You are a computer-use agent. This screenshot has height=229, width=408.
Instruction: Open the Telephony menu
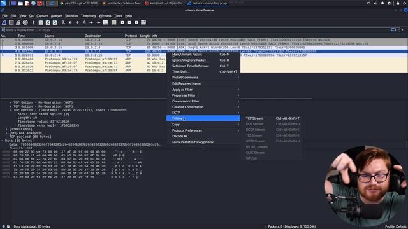(x=89, y=15)
